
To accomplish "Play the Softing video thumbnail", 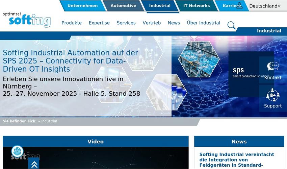I will (96, 158).
